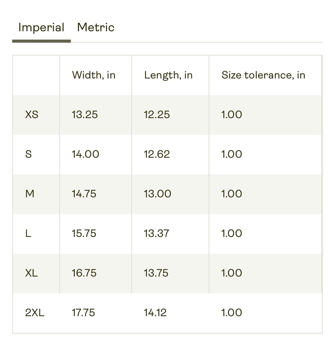Select the L size row label
This screenshot has height=340, width=335.
28,234
